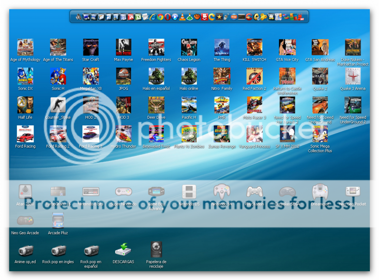Viewport: 379px width, 280px height.
Task: Click the Rock pop en ingles icon
Action: (x=58, y=250)
